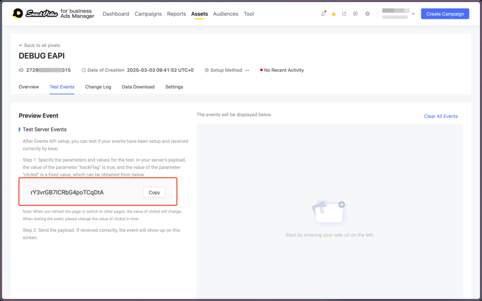Go back to all pixels
Screen dimensions: 482x301
(x=40, y=46)
